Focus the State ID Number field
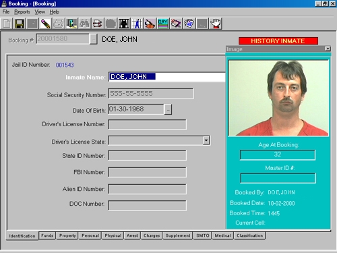 [147, 155]
